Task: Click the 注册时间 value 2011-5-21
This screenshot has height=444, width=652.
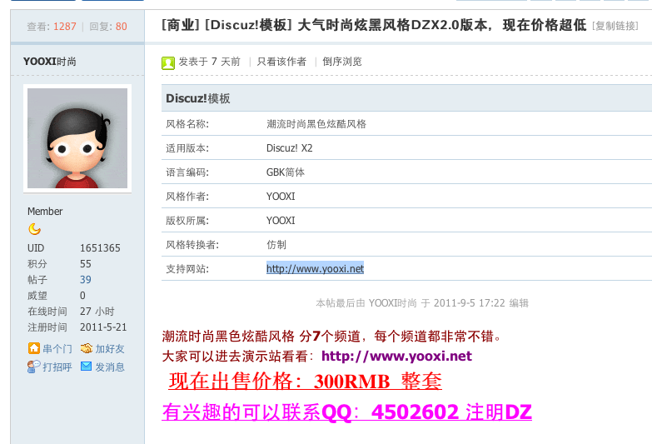Action: coord(103,327)
